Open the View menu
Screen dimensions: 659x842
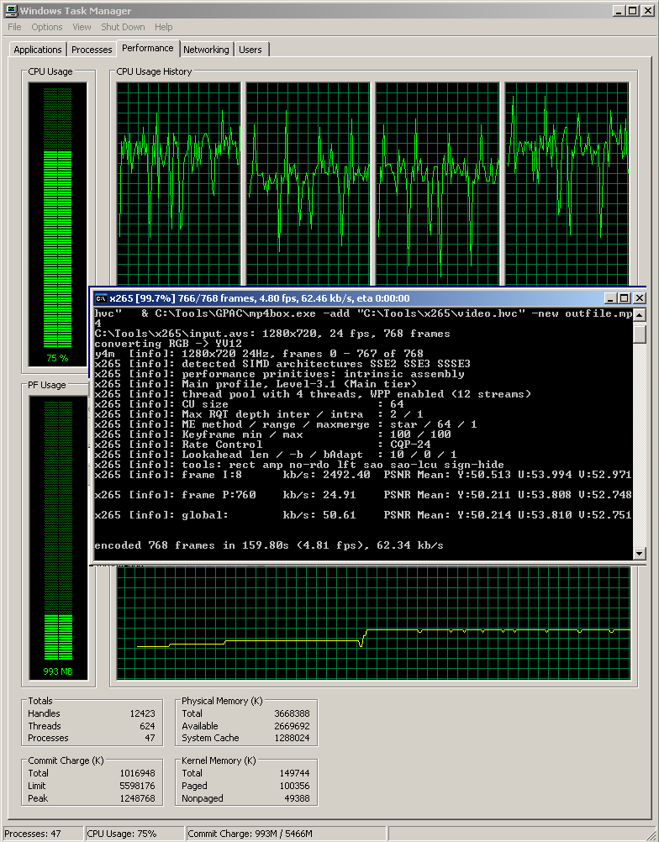click(82, 27)
